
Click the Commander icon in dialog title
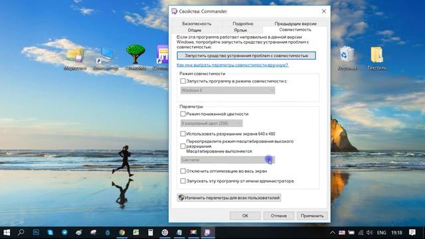(x=174, y=11)
